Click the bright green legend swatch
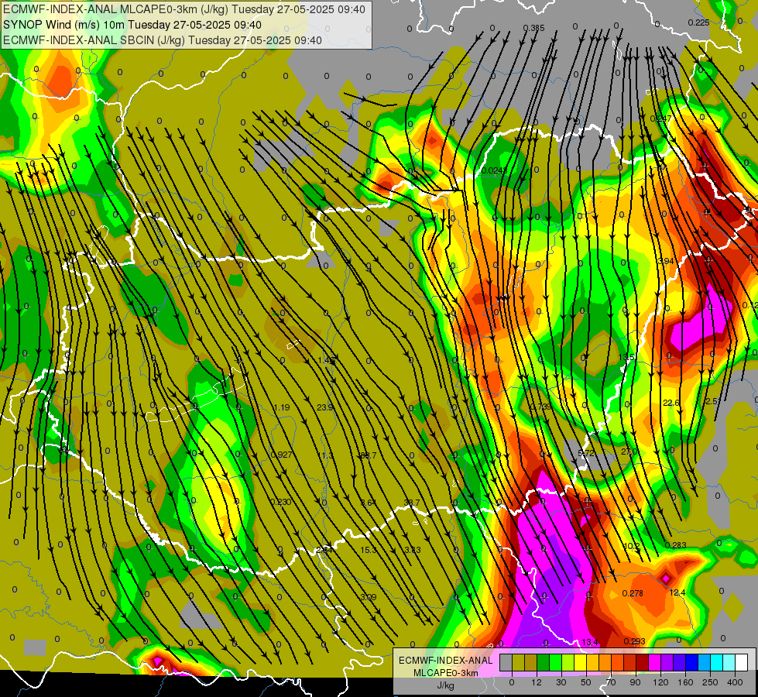This screenshot has height=697, width=758. [556, 662]
